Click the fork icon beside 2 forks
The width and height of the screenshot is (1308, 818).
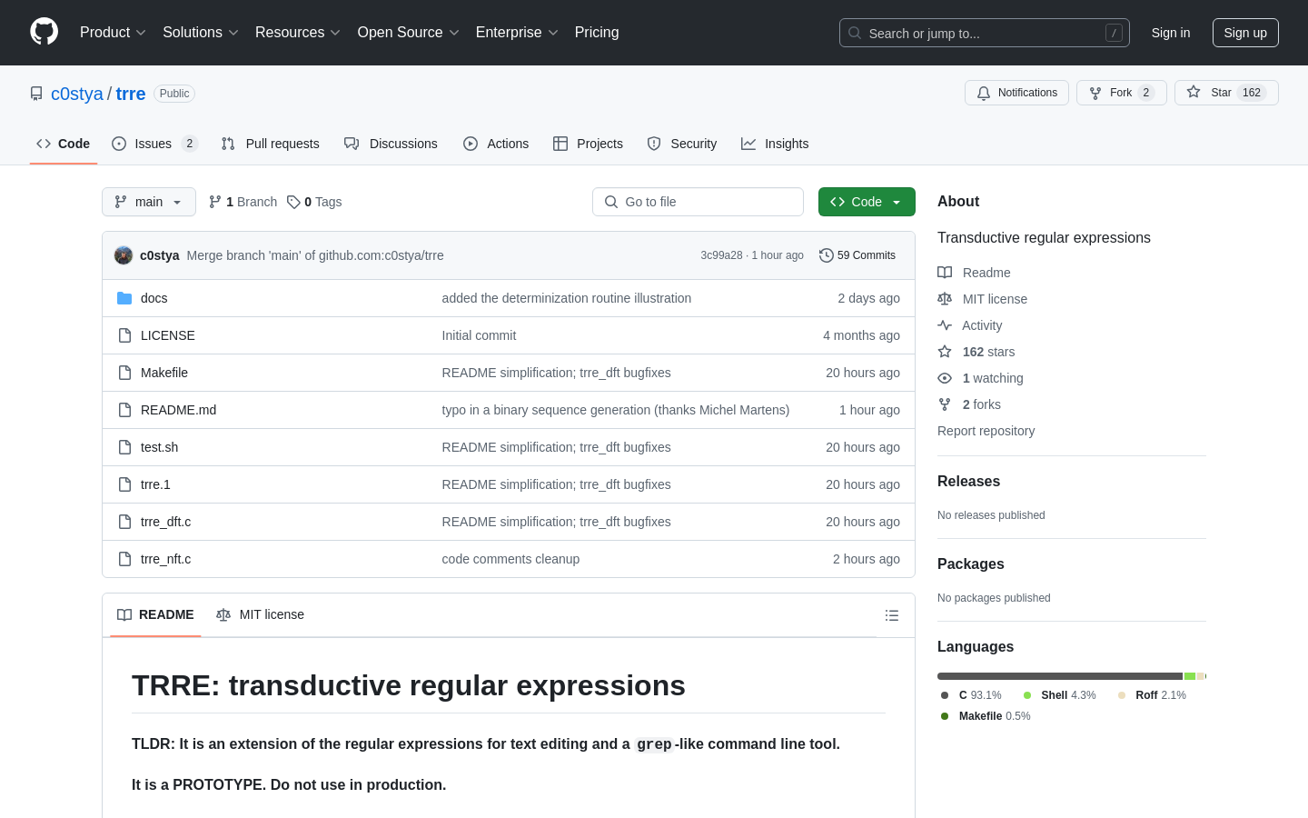pos(945,404)
